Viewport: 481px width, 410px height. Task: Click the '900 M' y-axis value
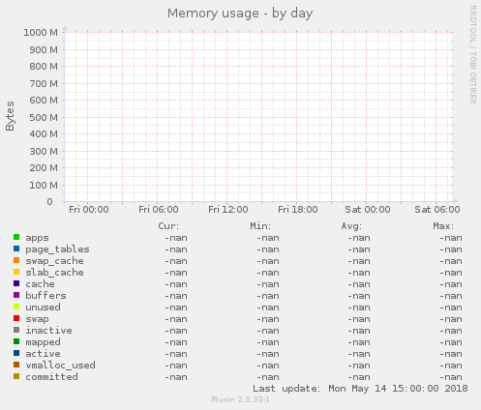tap(44, 50)
